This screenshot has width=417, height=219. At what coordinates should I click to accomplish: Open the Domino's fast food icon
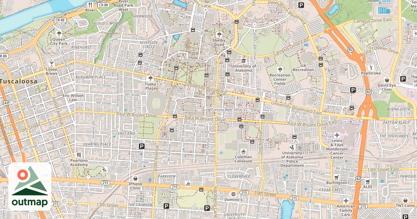(x=234, y=194)
